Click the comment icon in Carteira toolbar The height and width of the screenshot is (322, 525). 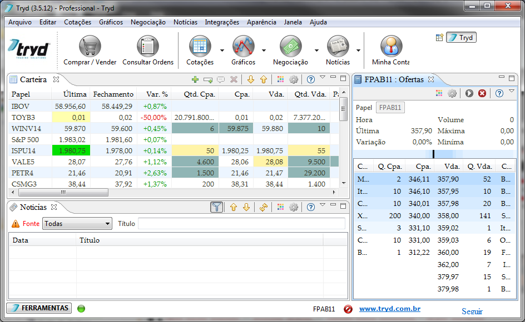(x=221, y=79)
